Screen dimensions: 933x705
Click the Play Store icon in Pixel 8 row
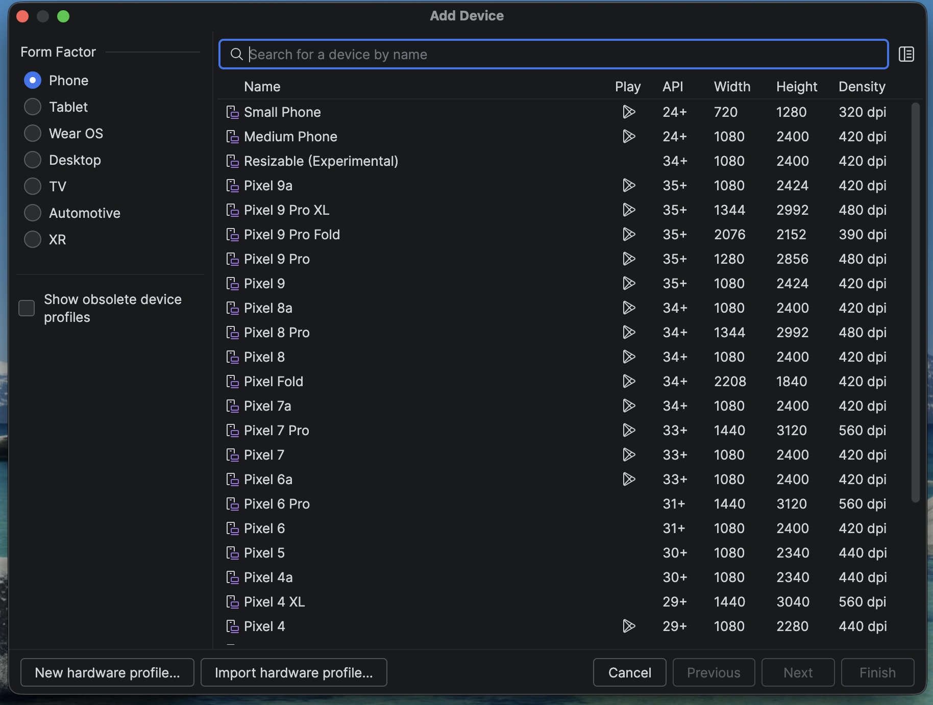628,357
